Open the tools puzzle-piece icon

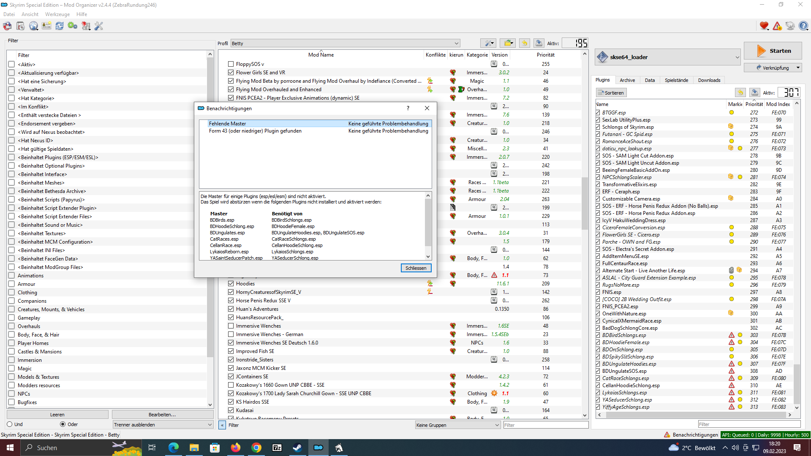tap(86, 26)
